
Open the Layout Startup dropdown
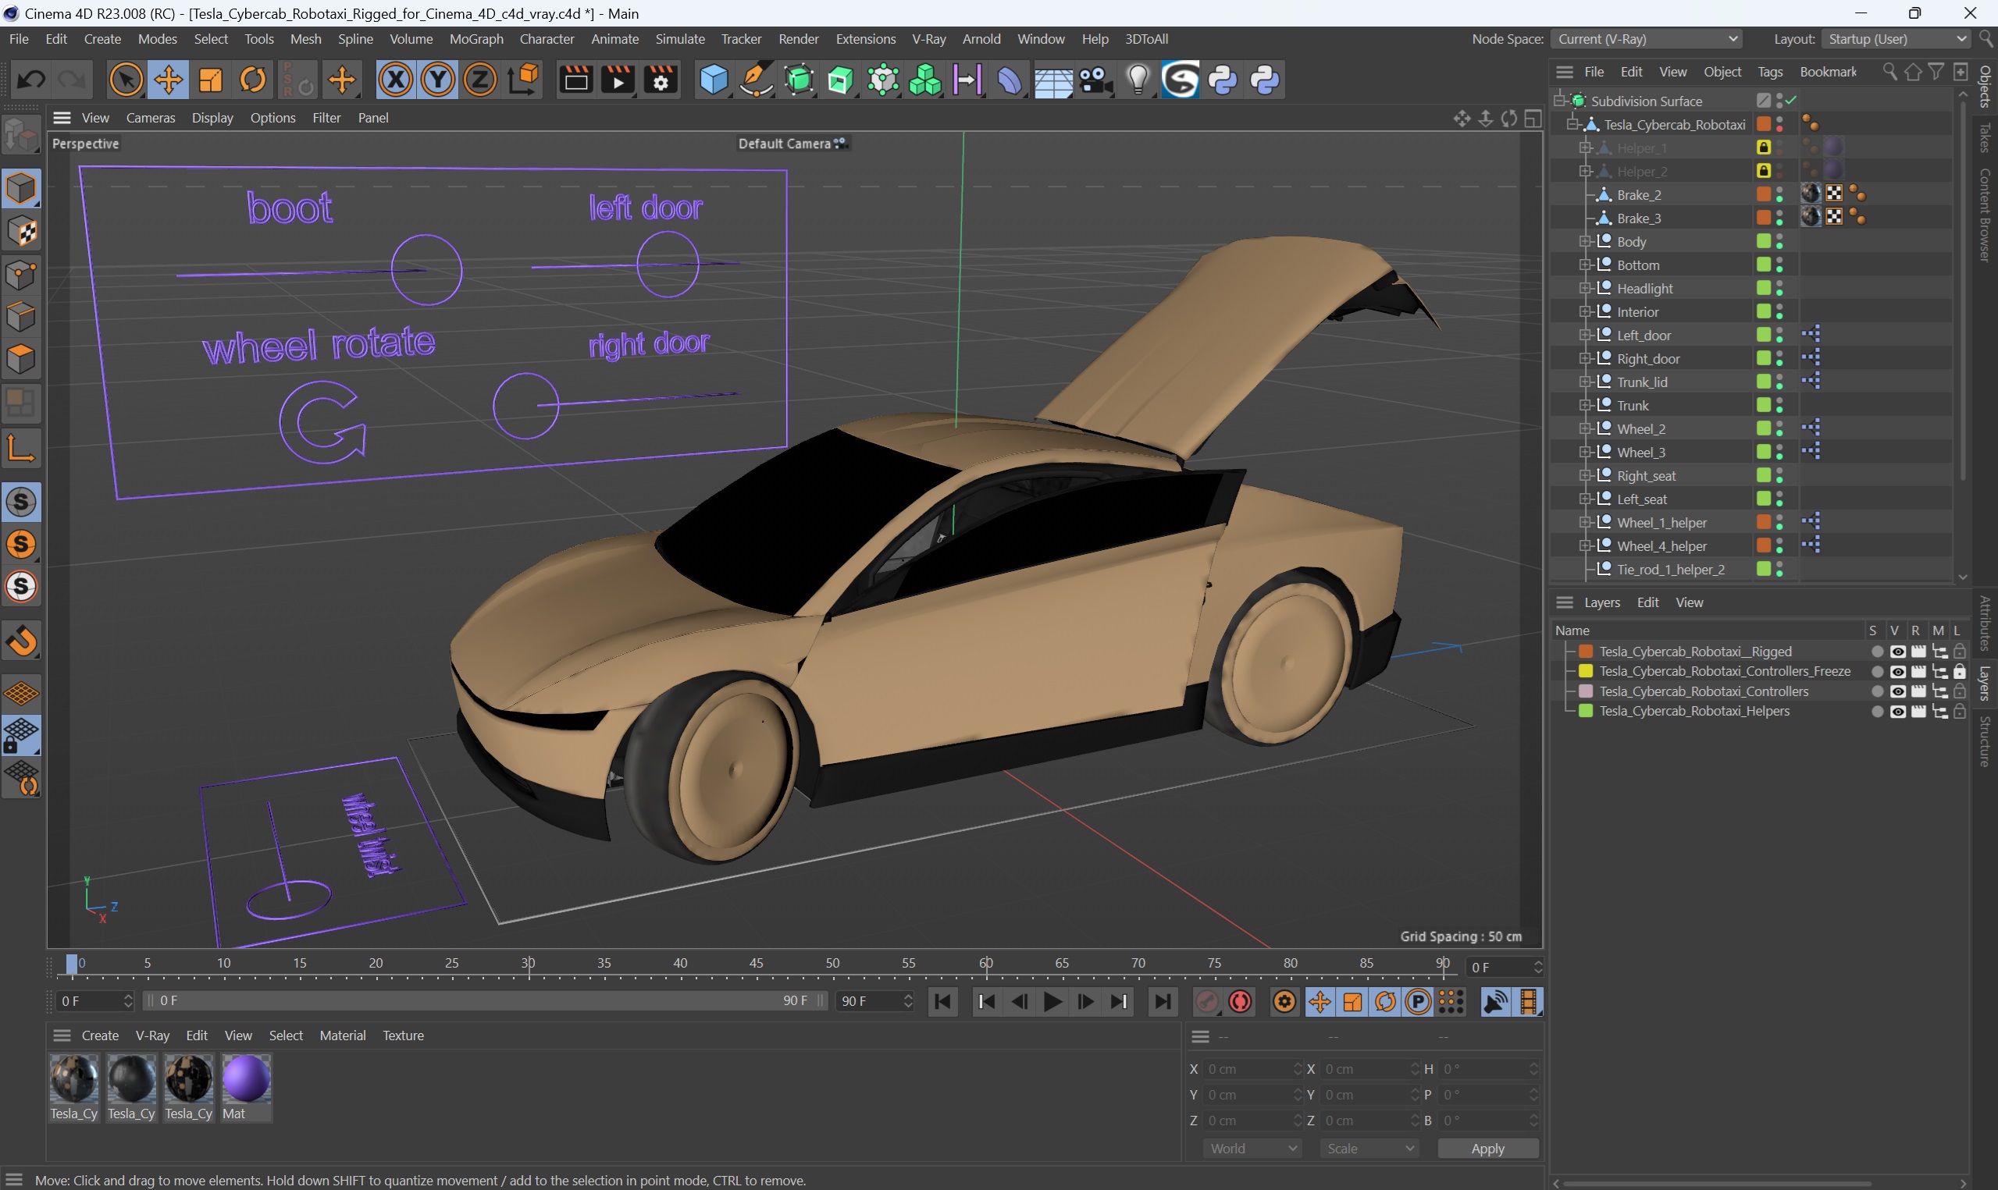1897,38
